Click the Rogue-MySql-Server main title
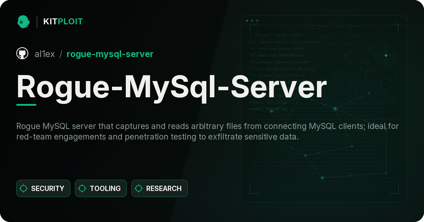Screen dimensions: 424x222 171,87
